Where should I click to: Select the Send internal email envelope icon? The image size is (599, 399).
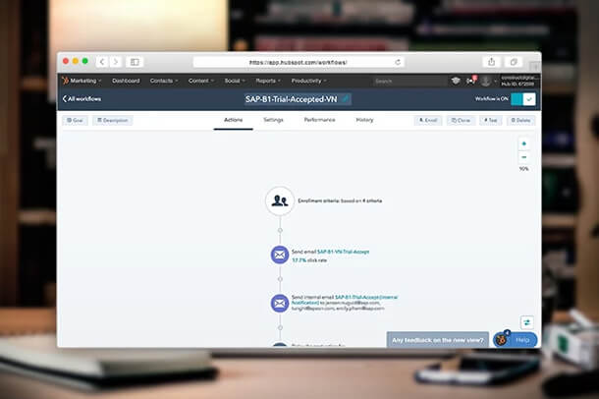tap(280, 303)
